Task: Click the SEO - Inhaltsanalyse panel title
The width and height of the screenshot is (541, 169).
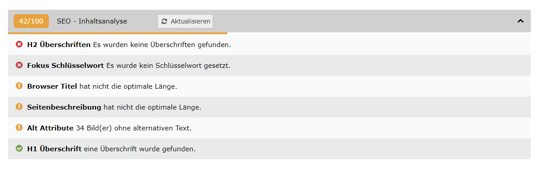Action: (x=92, y=21)
